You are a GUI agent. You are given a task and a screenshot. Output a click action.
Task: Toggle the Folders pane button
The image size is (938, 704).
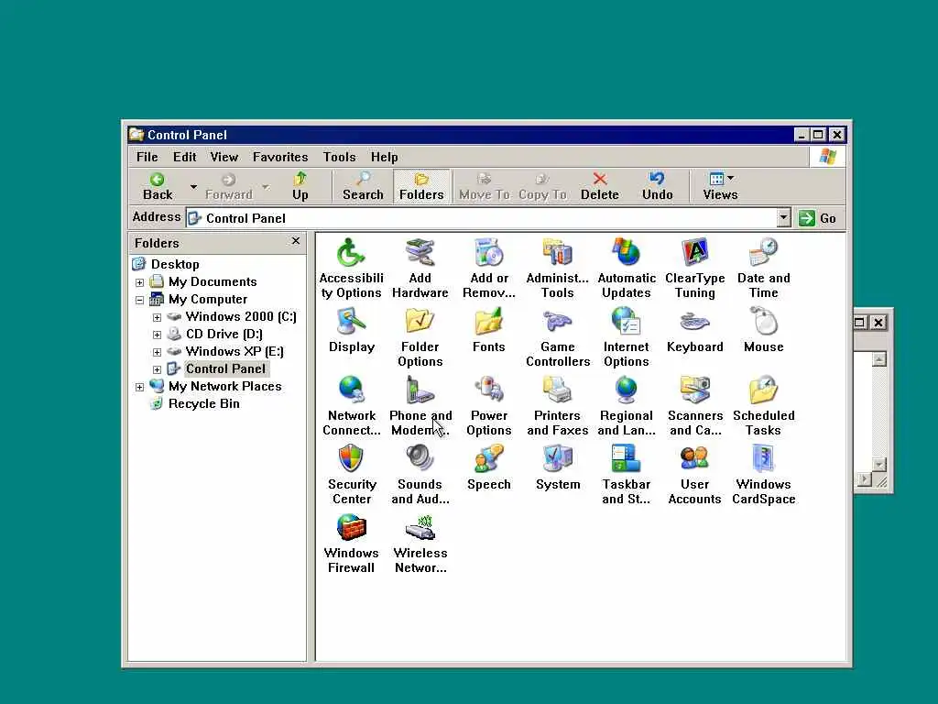click(x=421, y=187)
